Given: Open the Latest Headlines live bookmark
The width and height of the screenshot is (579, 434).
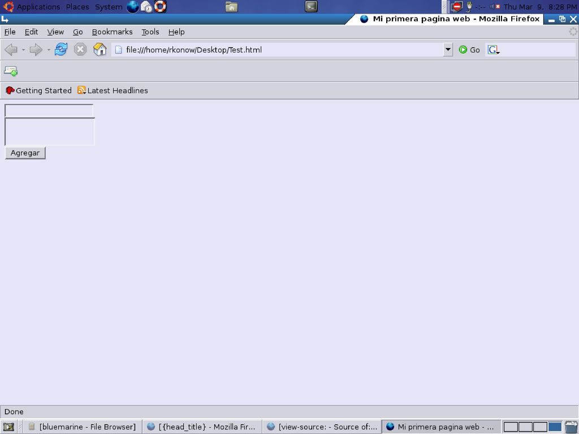Looking at the screenshot, I should tap(113, 90).
